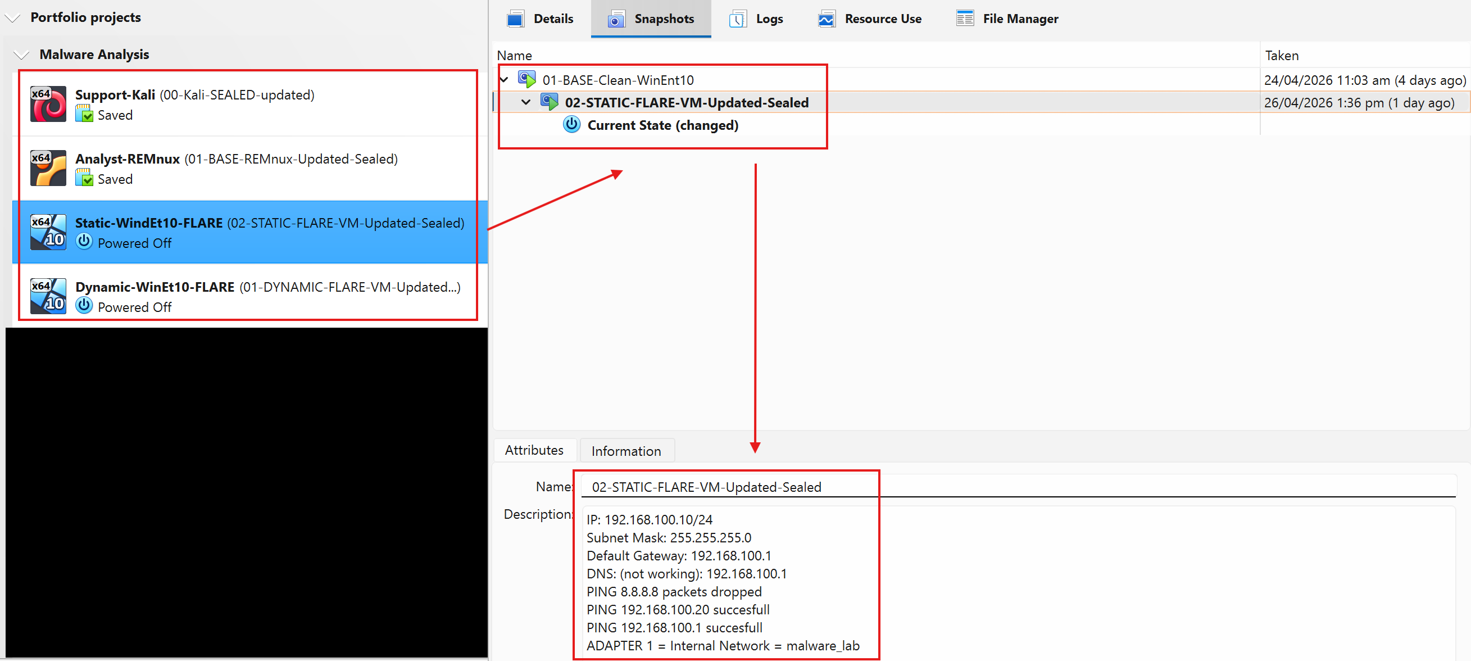Collapse the Portfolio projects group

pos(13,19)
